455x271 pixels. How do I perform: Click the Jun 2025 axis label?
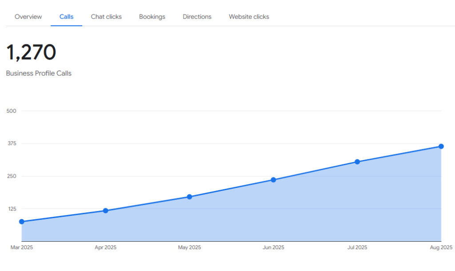coord(273,247)
